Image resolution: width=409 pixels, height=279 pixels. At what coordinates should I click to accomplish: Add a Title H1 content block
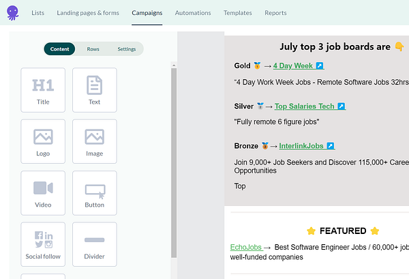[43, 90]
